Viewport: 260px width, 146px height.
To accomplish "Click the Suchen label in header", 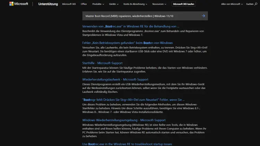I will 250,4.
